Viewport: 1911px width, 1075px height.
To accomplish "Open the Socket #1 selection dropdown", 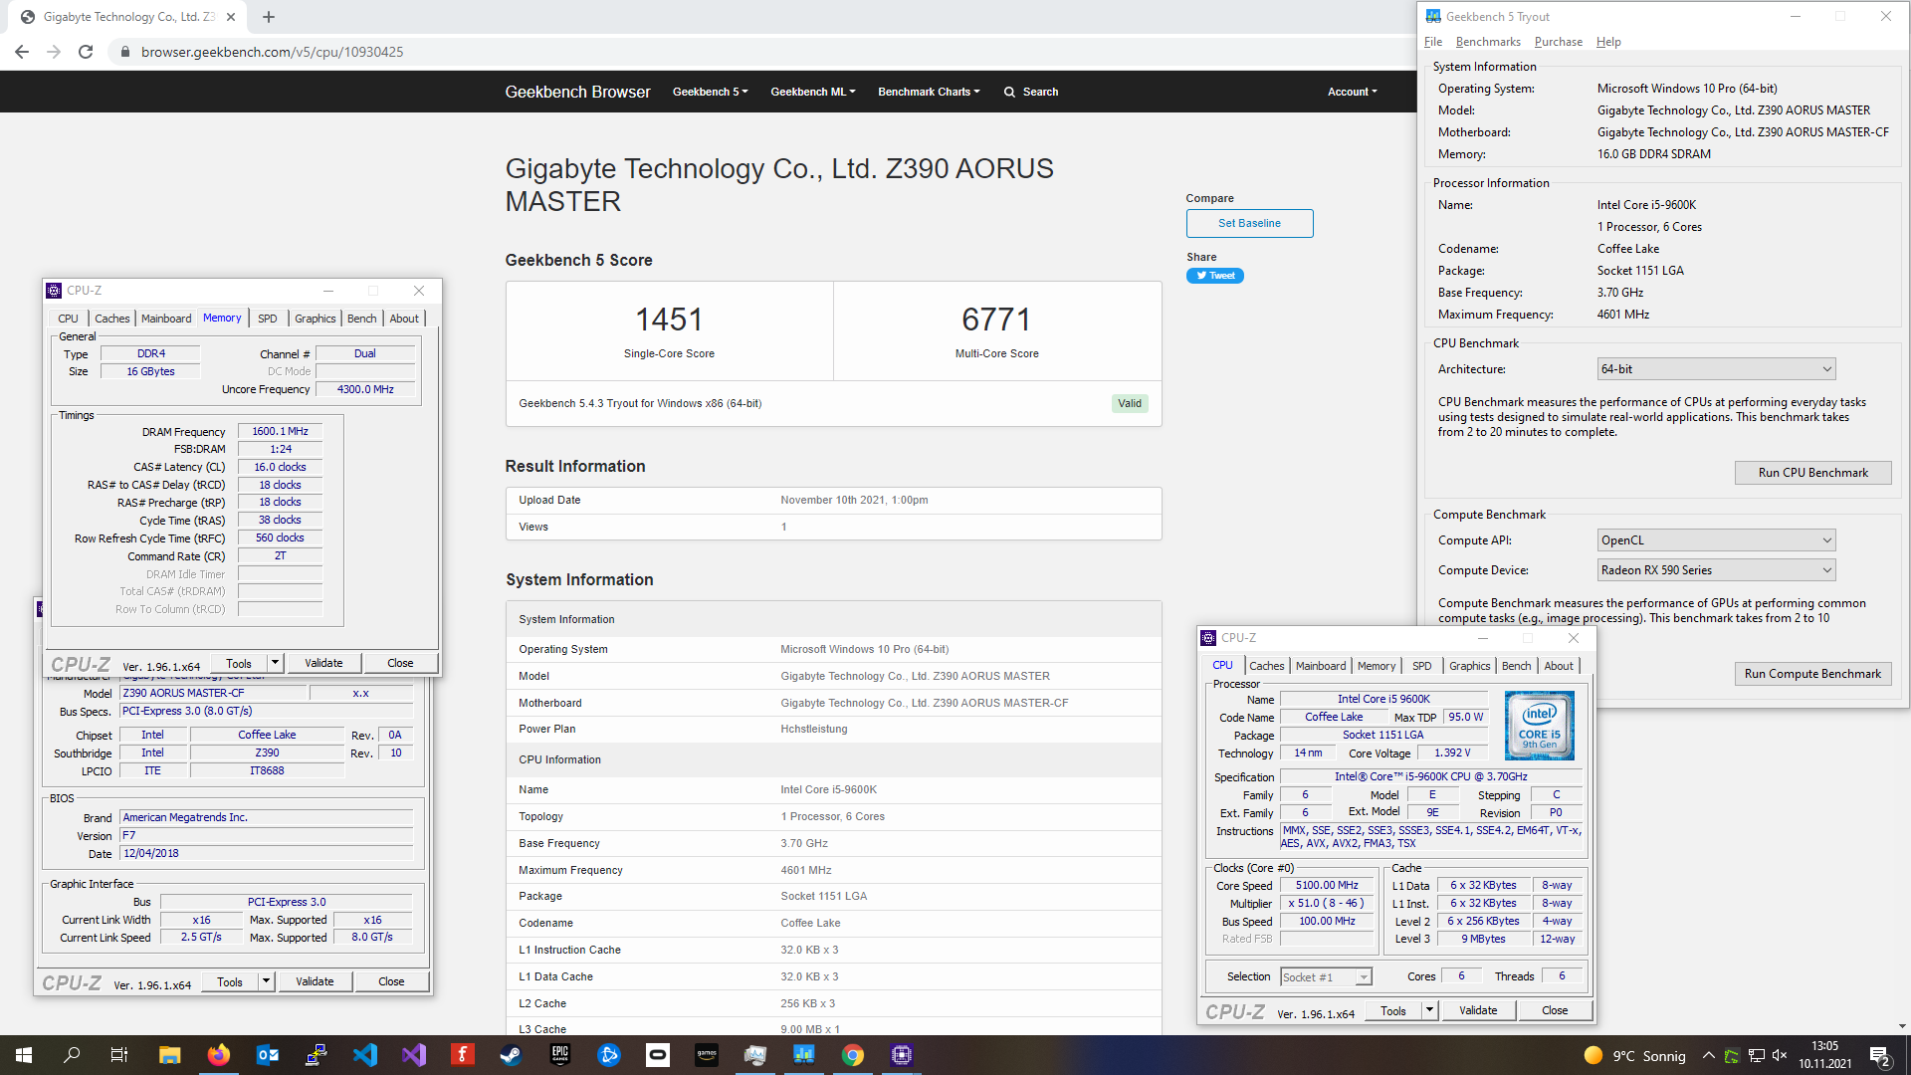I will pos(1326,977).
